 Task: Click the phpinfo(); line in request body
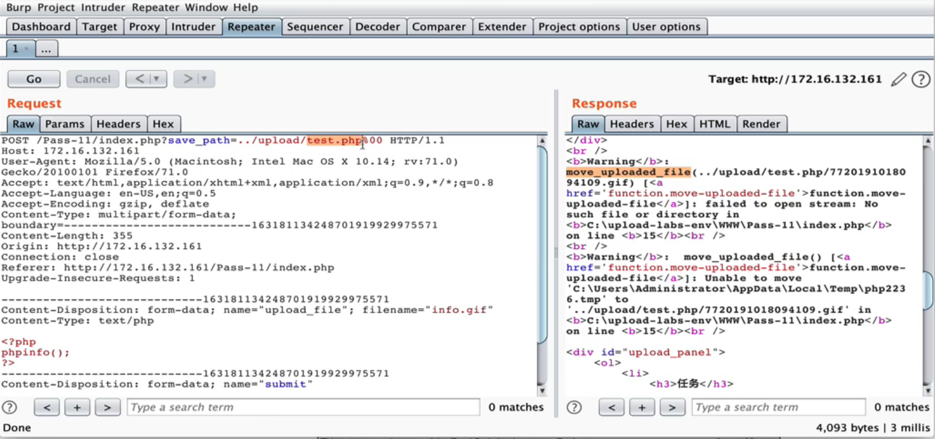click(x=35, y=352)
